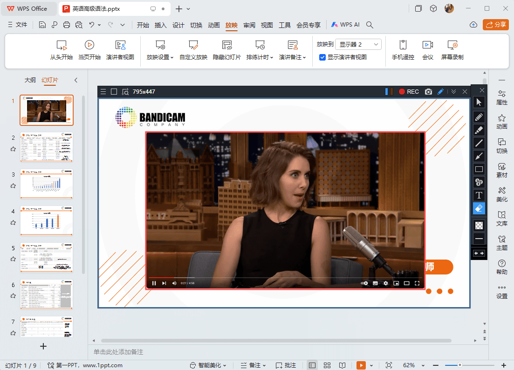Select the rectangle drawing tool

(x=479, y=169)
